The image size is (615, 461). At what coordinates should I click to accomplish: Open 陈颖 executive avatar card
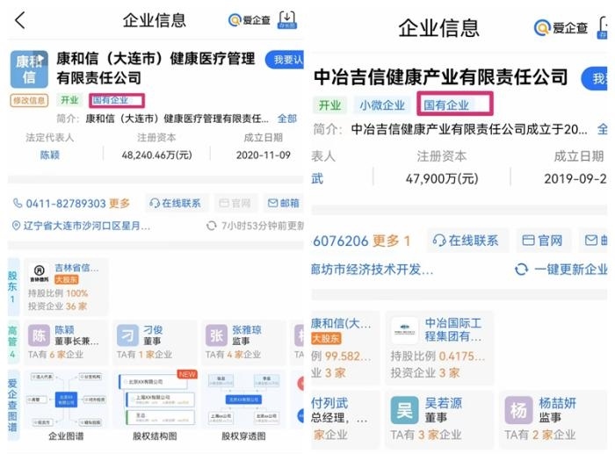[x=40, y=335]
